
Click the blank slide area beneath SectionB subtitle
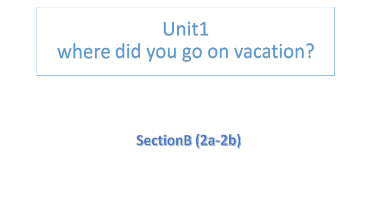186,178
